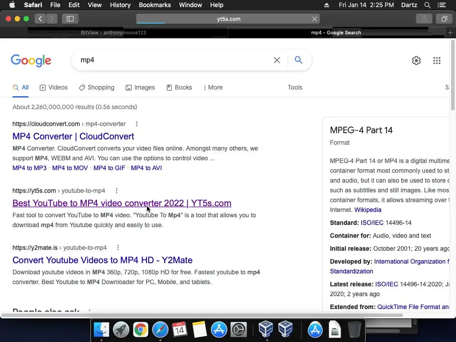Viewport: 456px width, 342px height.
Task: Add a new tab with the plus button
Action: coord(450,33)
